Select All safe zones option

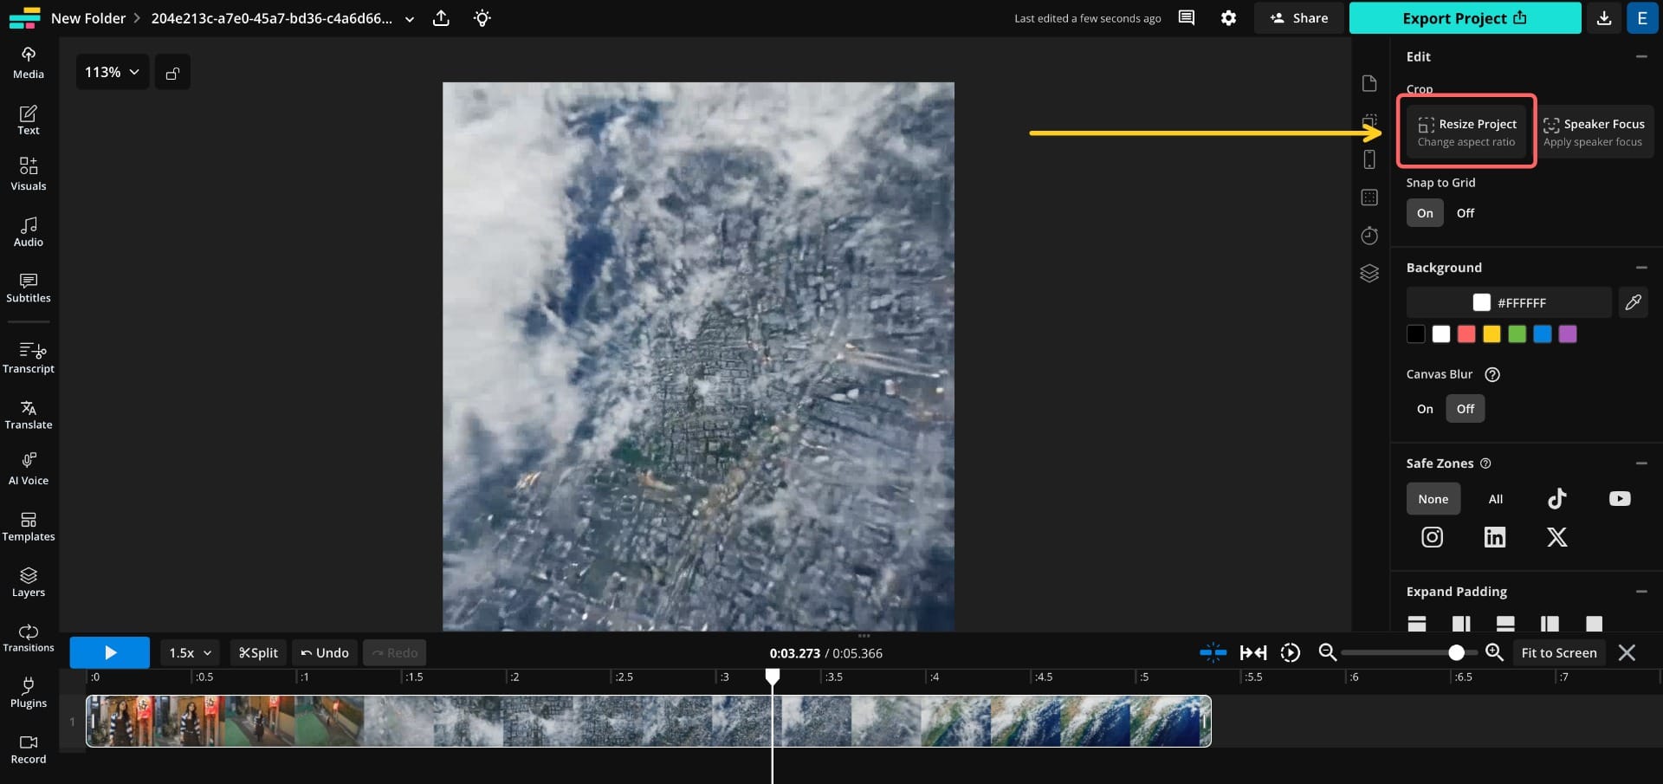1495,499
